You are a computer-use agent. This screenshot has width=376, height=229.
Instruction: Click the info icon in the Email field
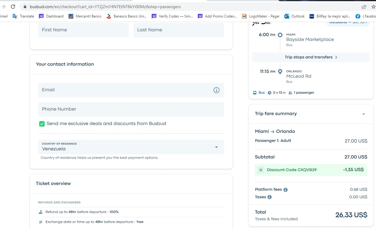[x=216, y=90]
